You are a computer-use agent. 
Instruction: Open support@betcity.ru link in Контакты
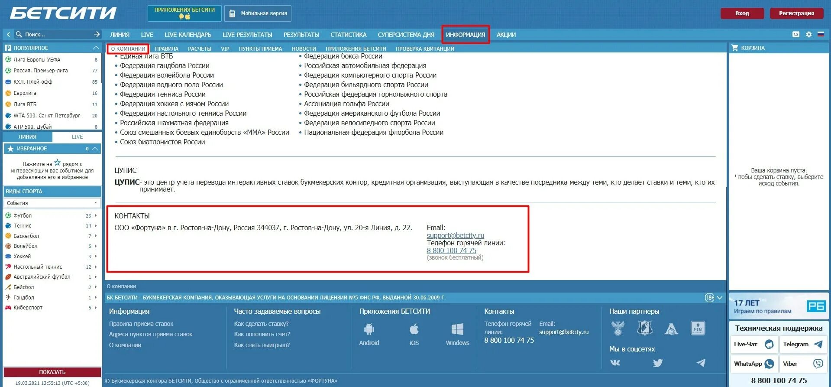[456, 235]
